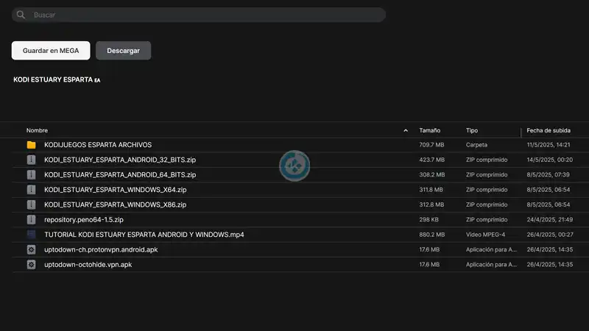This screenshot has width=589, height=331.
Task: Sort by the Tipo column header
Action: [472, 130]
